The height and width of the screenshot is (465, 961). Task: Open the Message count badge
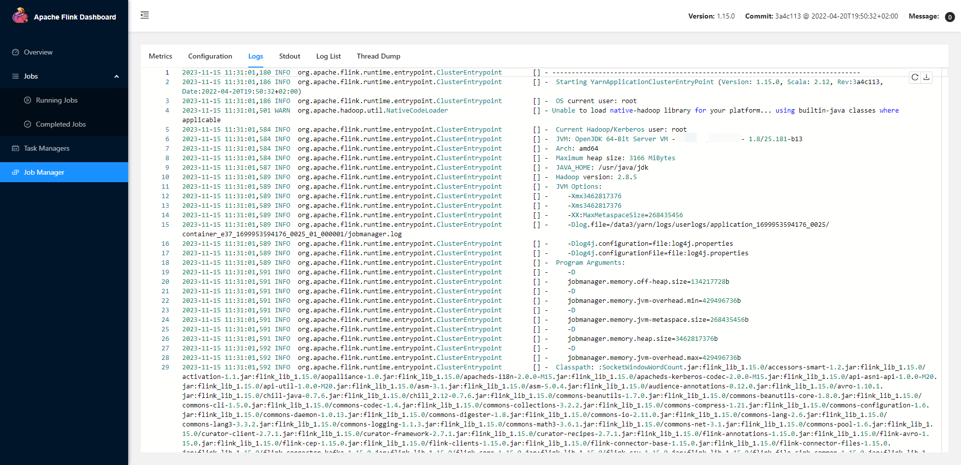click(x=949, y=17)
